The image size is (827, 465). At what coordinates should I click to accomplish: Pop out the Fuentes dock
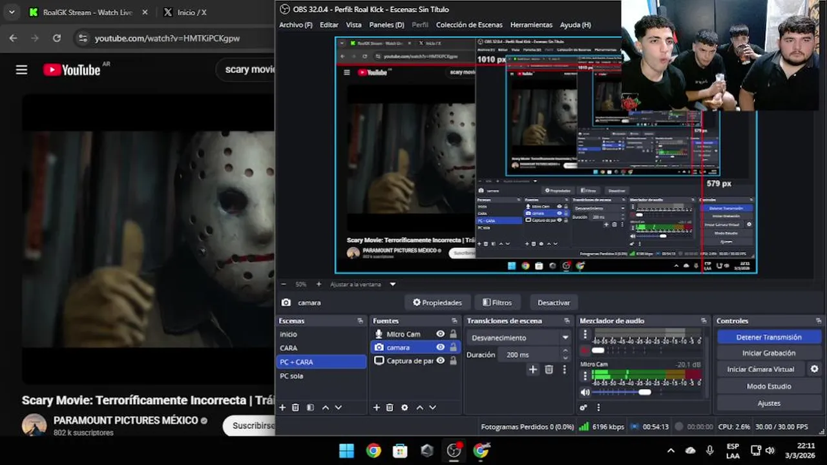click(x=454, y=321)
